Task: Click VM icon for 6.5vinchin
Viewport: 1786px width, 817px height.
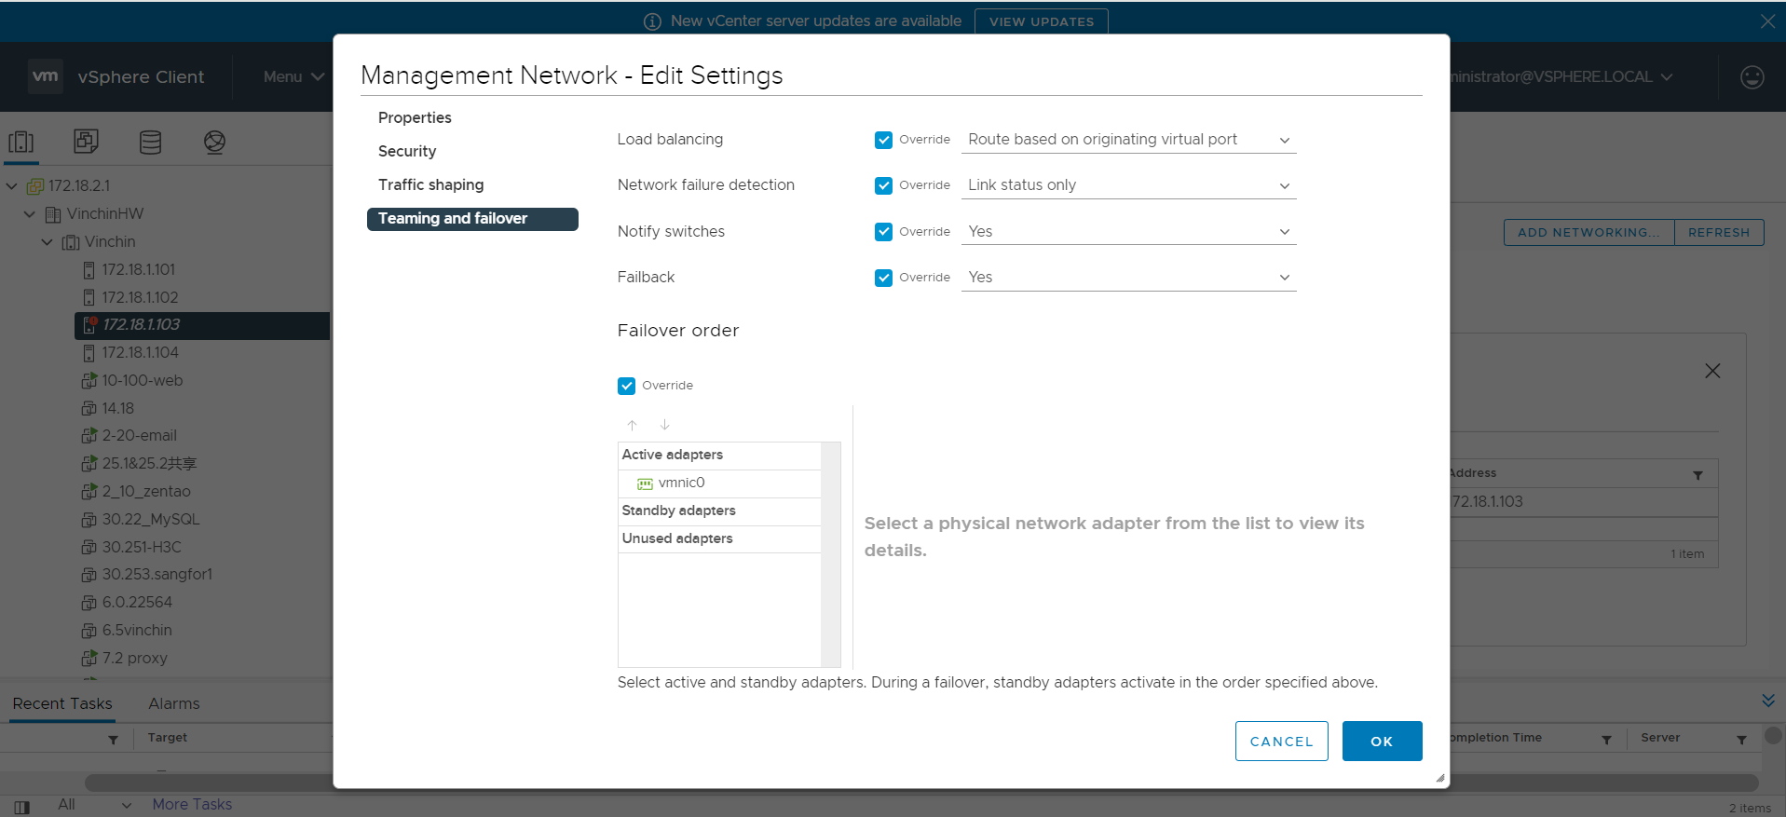Action: click(89, 631)
